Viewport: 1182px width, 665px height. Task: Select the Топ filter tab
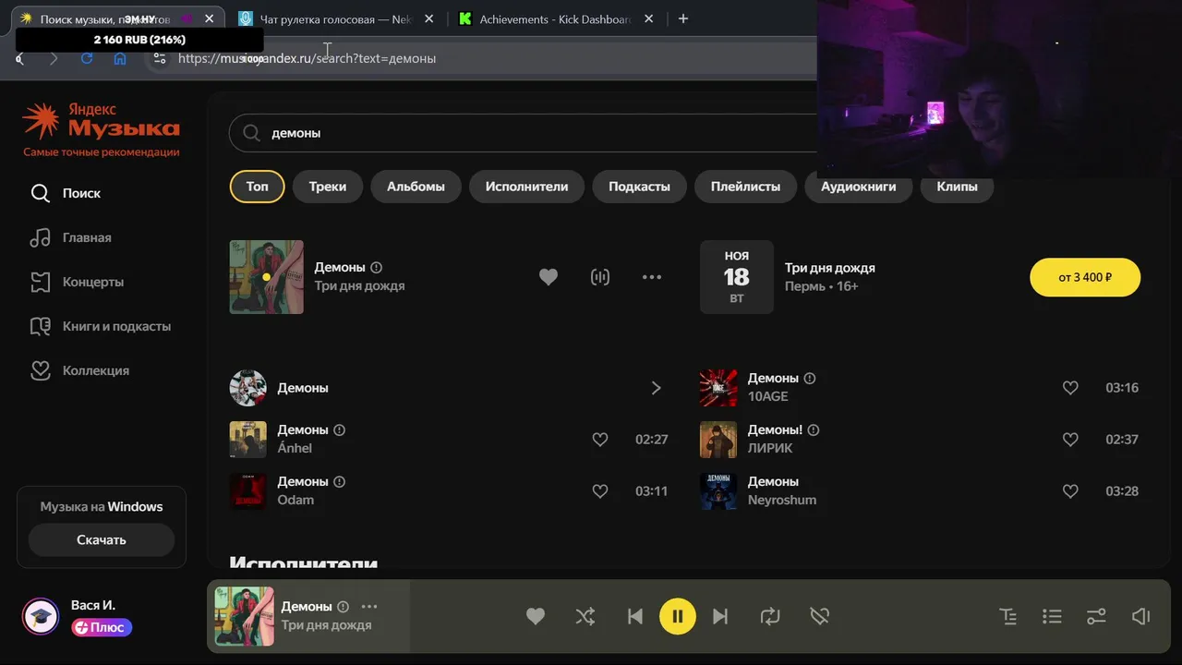[257, 187]
